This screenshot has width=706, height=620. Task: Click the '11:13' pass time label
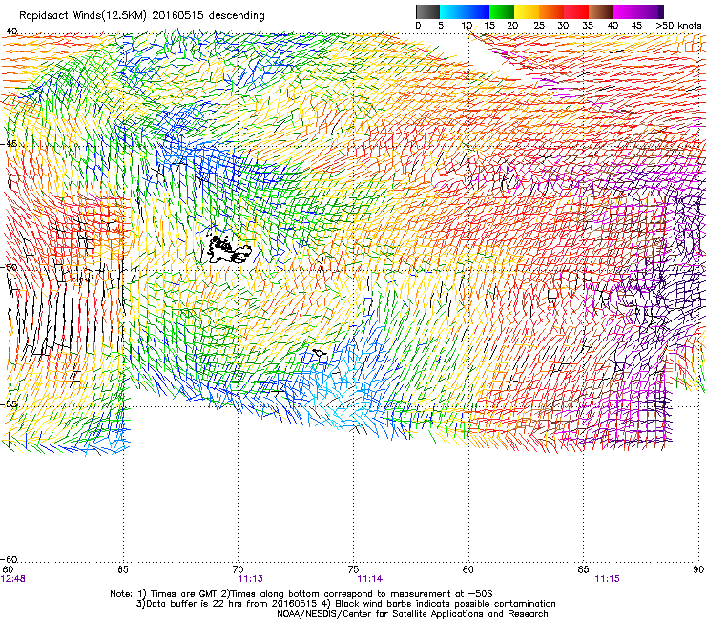tap(250, 579)
